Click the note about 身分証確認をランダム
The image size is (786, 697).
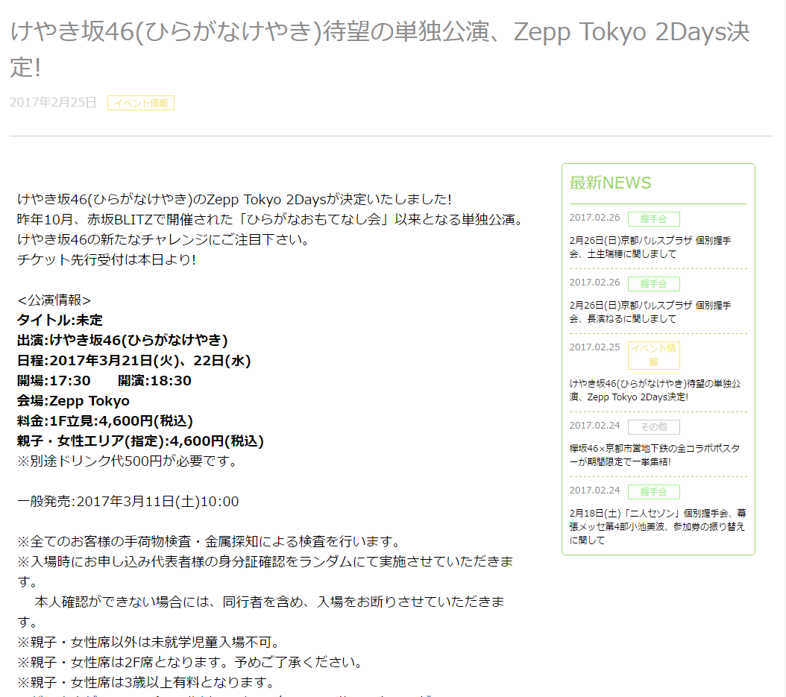point(265,571)
